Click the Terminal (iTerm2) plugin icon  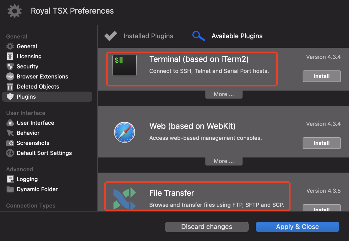[124, 65]
